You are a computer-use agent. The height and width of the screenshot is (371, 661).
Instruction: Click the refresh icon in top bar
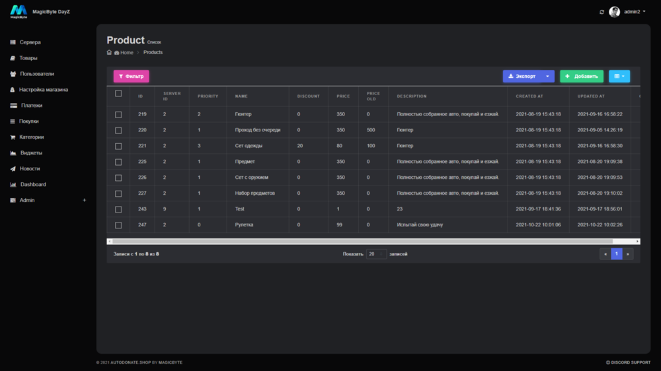602,12
